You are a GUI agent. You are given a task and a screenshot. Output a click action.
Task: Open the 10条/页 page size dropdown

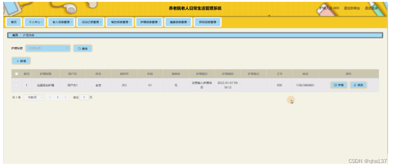34,97
